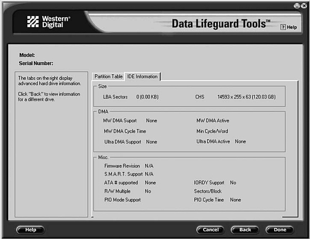Click the PIO Mode Support label

click(x=122, y=200)
